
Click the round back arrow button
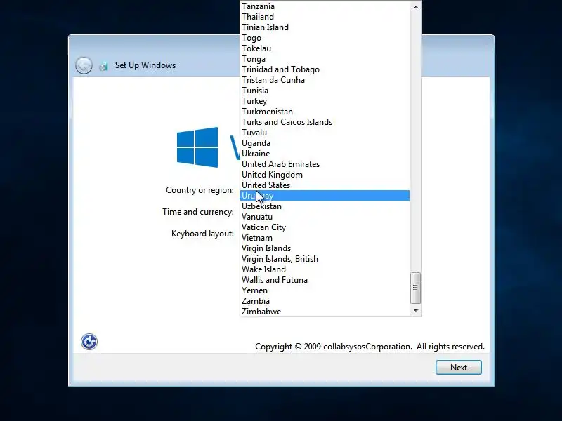click(x=84, y=65)
